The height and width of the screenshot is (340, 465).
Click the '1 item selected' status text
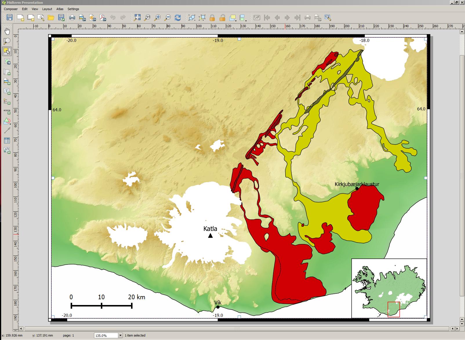click(135, 335)
